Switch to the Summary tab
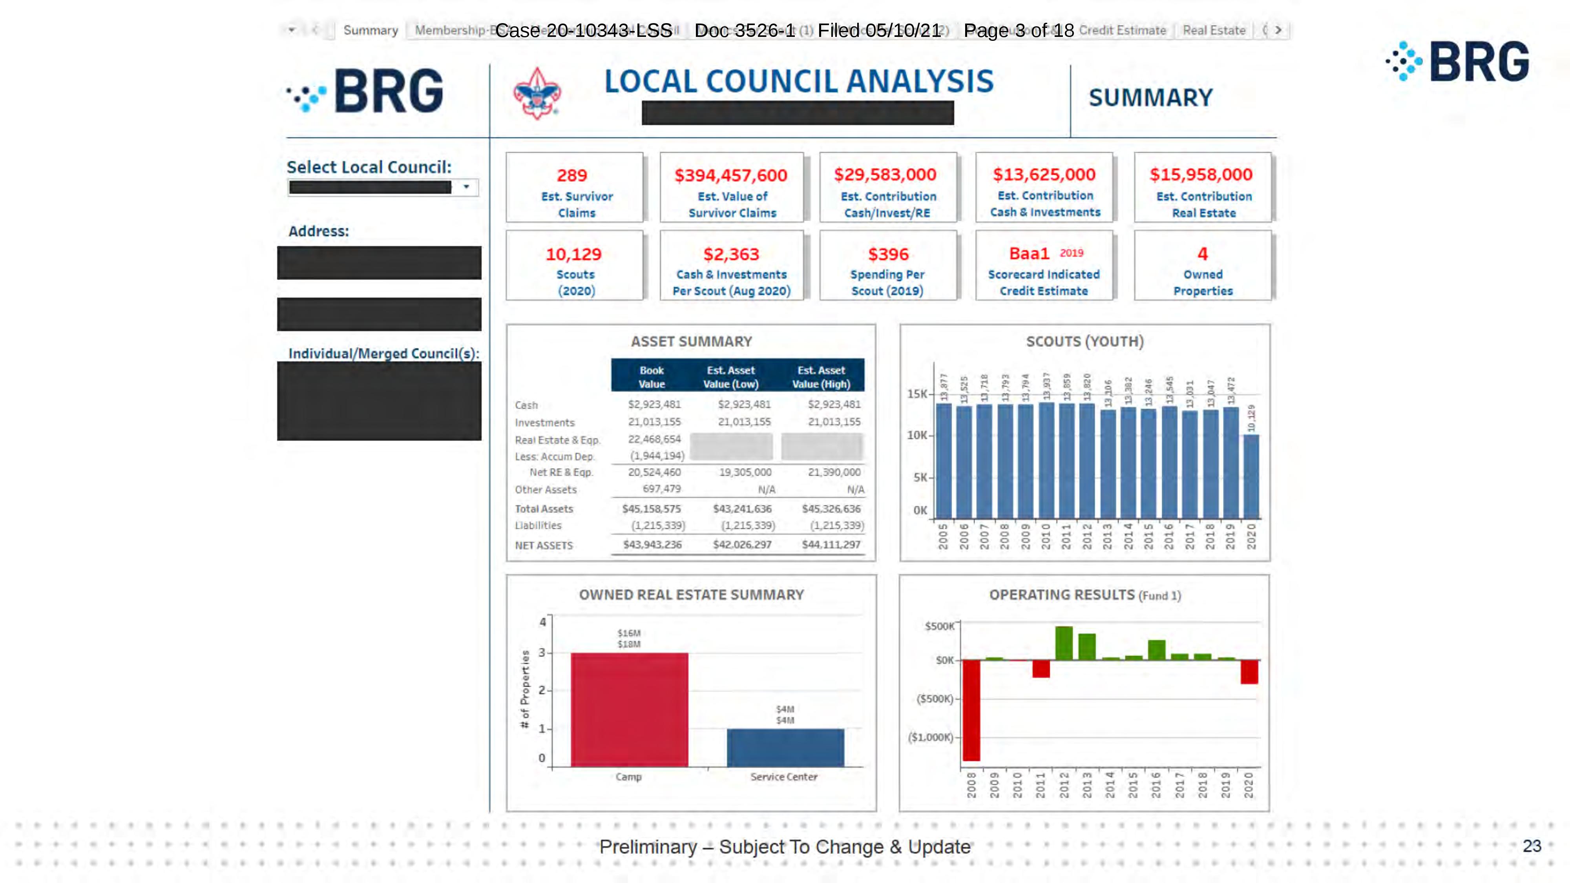 pos(370,31)
